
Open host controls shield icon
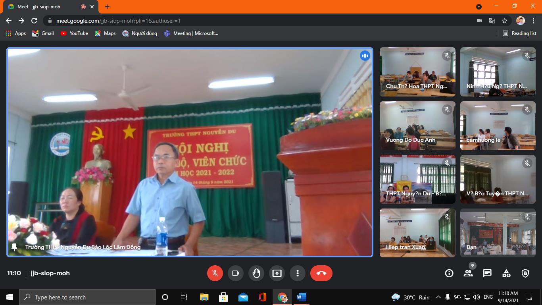[525, 273]
